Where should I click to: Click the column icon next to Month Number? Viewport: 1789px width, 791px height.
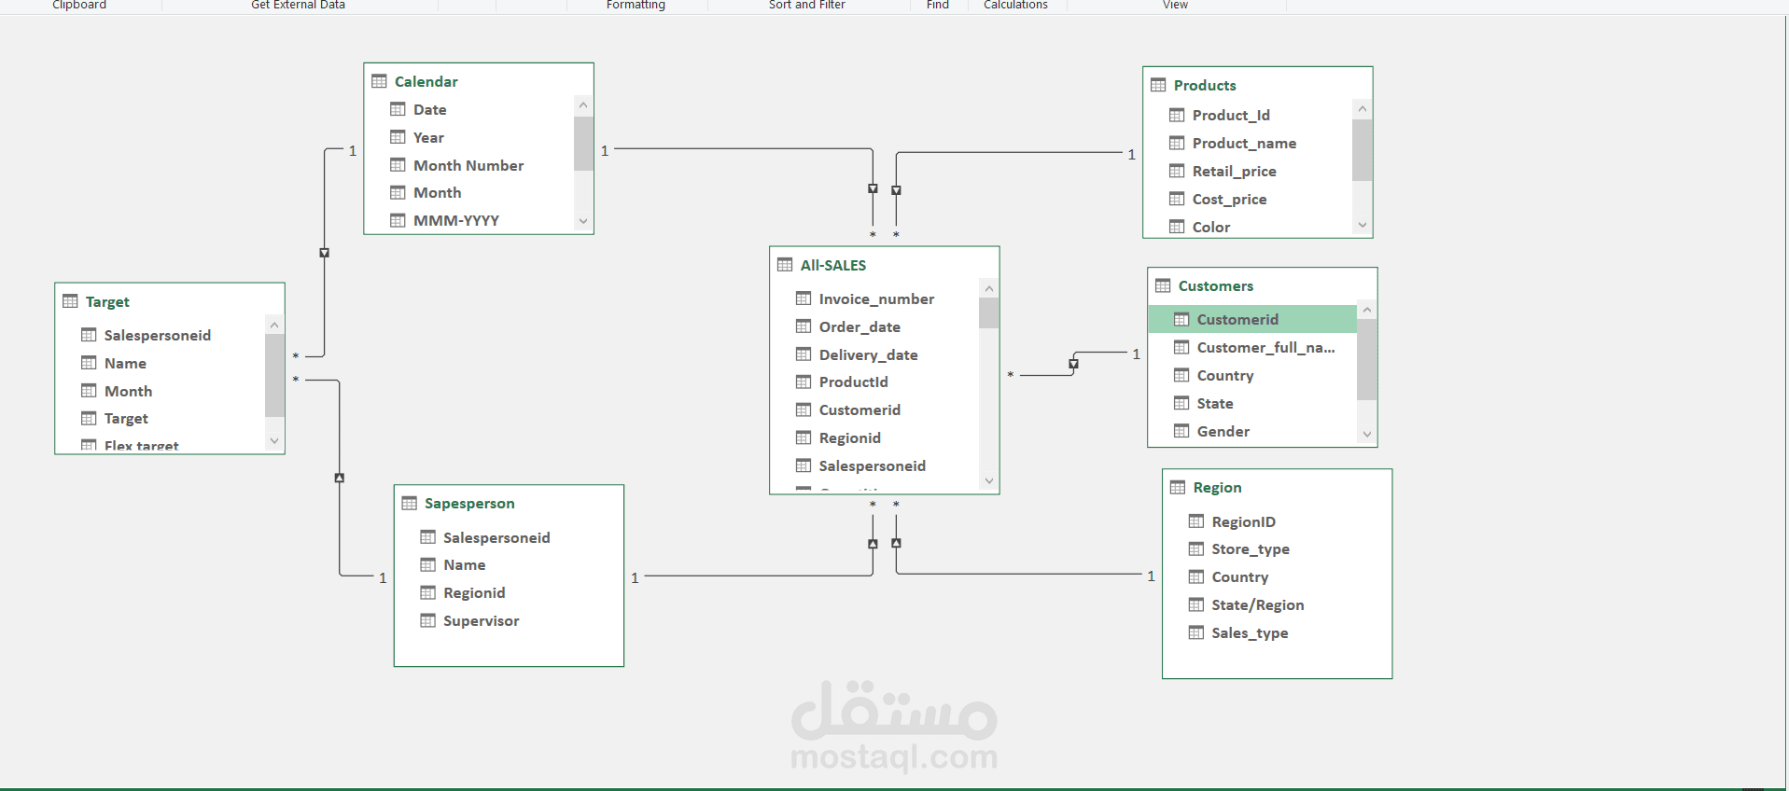pyautogui.click(x=398, y=165)
